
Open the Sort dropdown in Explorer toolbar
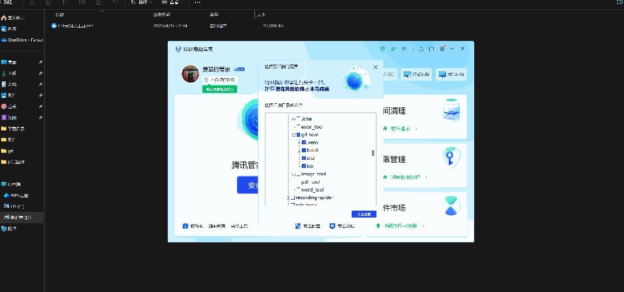141,2
